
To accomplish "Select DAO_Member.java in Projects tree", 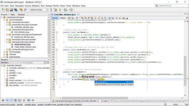I will (22, 32).
